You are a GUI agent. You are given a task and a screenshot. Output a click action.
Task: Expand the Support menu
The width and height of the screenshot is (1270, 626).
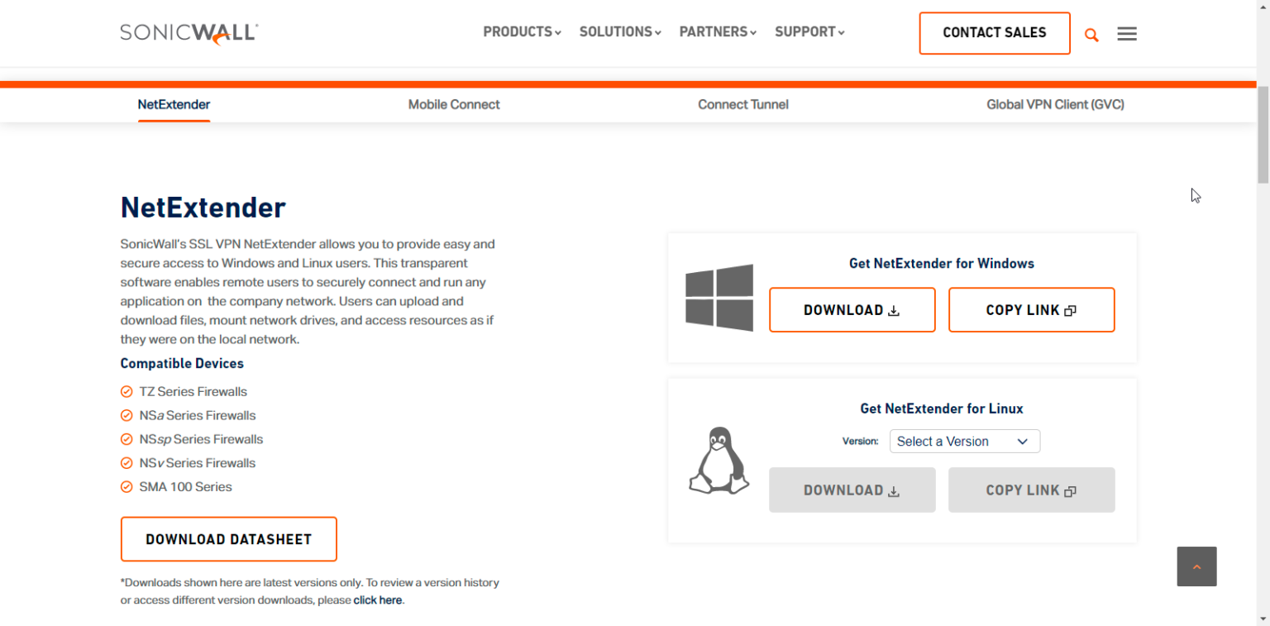click(809, 32)
